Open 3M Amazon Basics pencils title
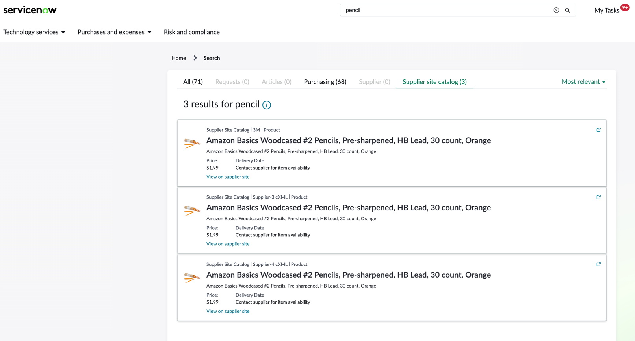This screenshot has width=635, height=341. point(349,140)
